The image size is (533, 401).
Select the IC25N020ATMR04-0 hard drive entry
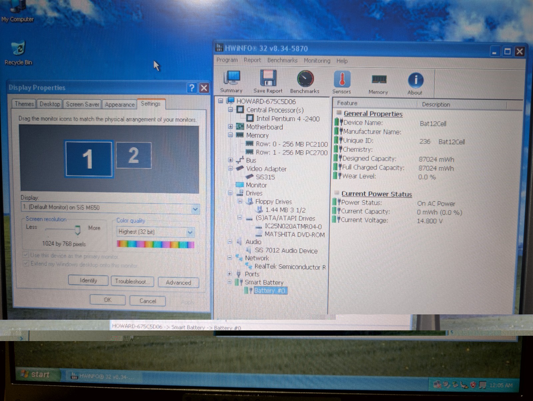(293, 226)
